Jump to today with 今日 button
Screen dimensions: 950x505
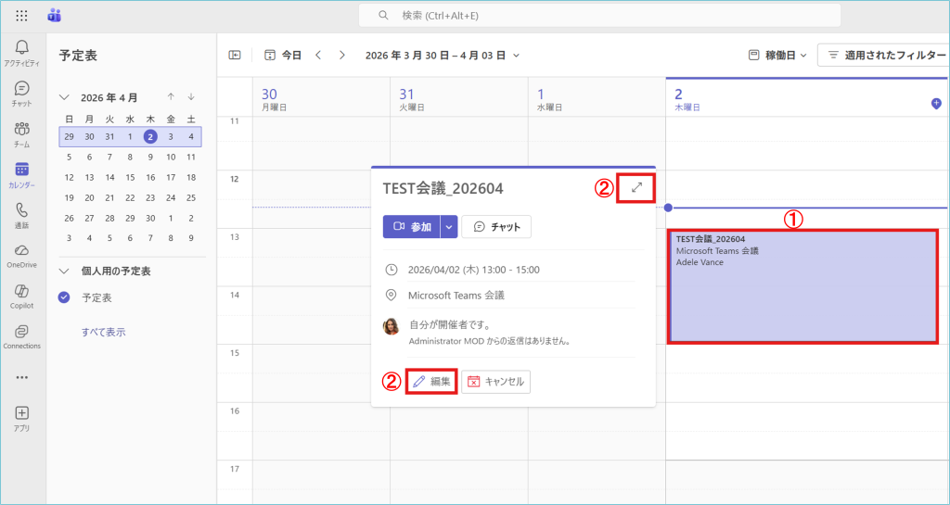tap(283, 55)
